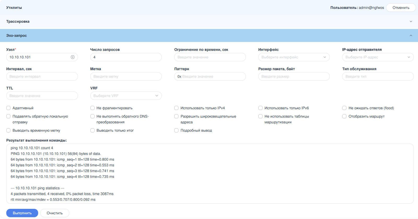The height and width of the screenshot is (219, 418).
Task: Check Разрешить широковещательные адреса
Action: point(176,116)
